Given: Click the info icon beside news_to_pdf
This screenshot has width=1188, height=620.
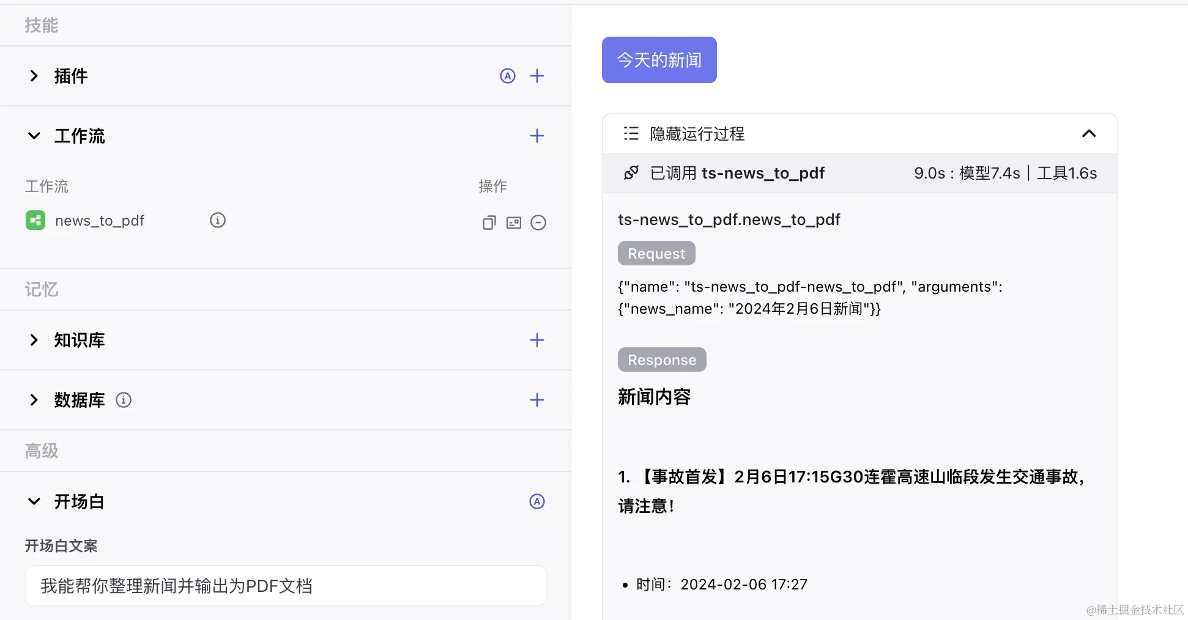Looking at the screenshot, I should click(218, 220).
